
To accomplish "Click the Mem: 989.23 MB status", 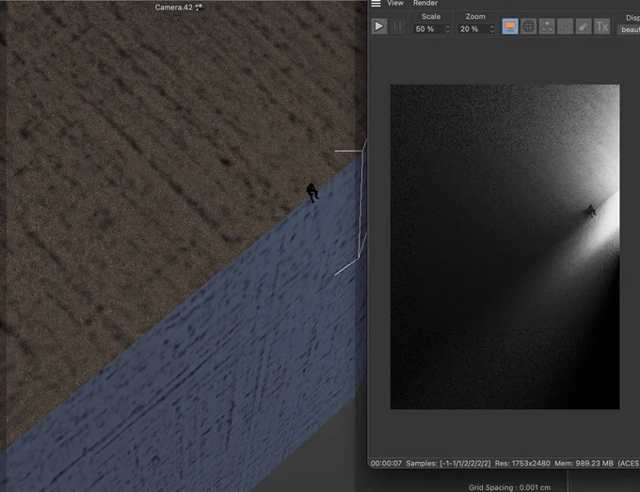I will pos(584,464).
